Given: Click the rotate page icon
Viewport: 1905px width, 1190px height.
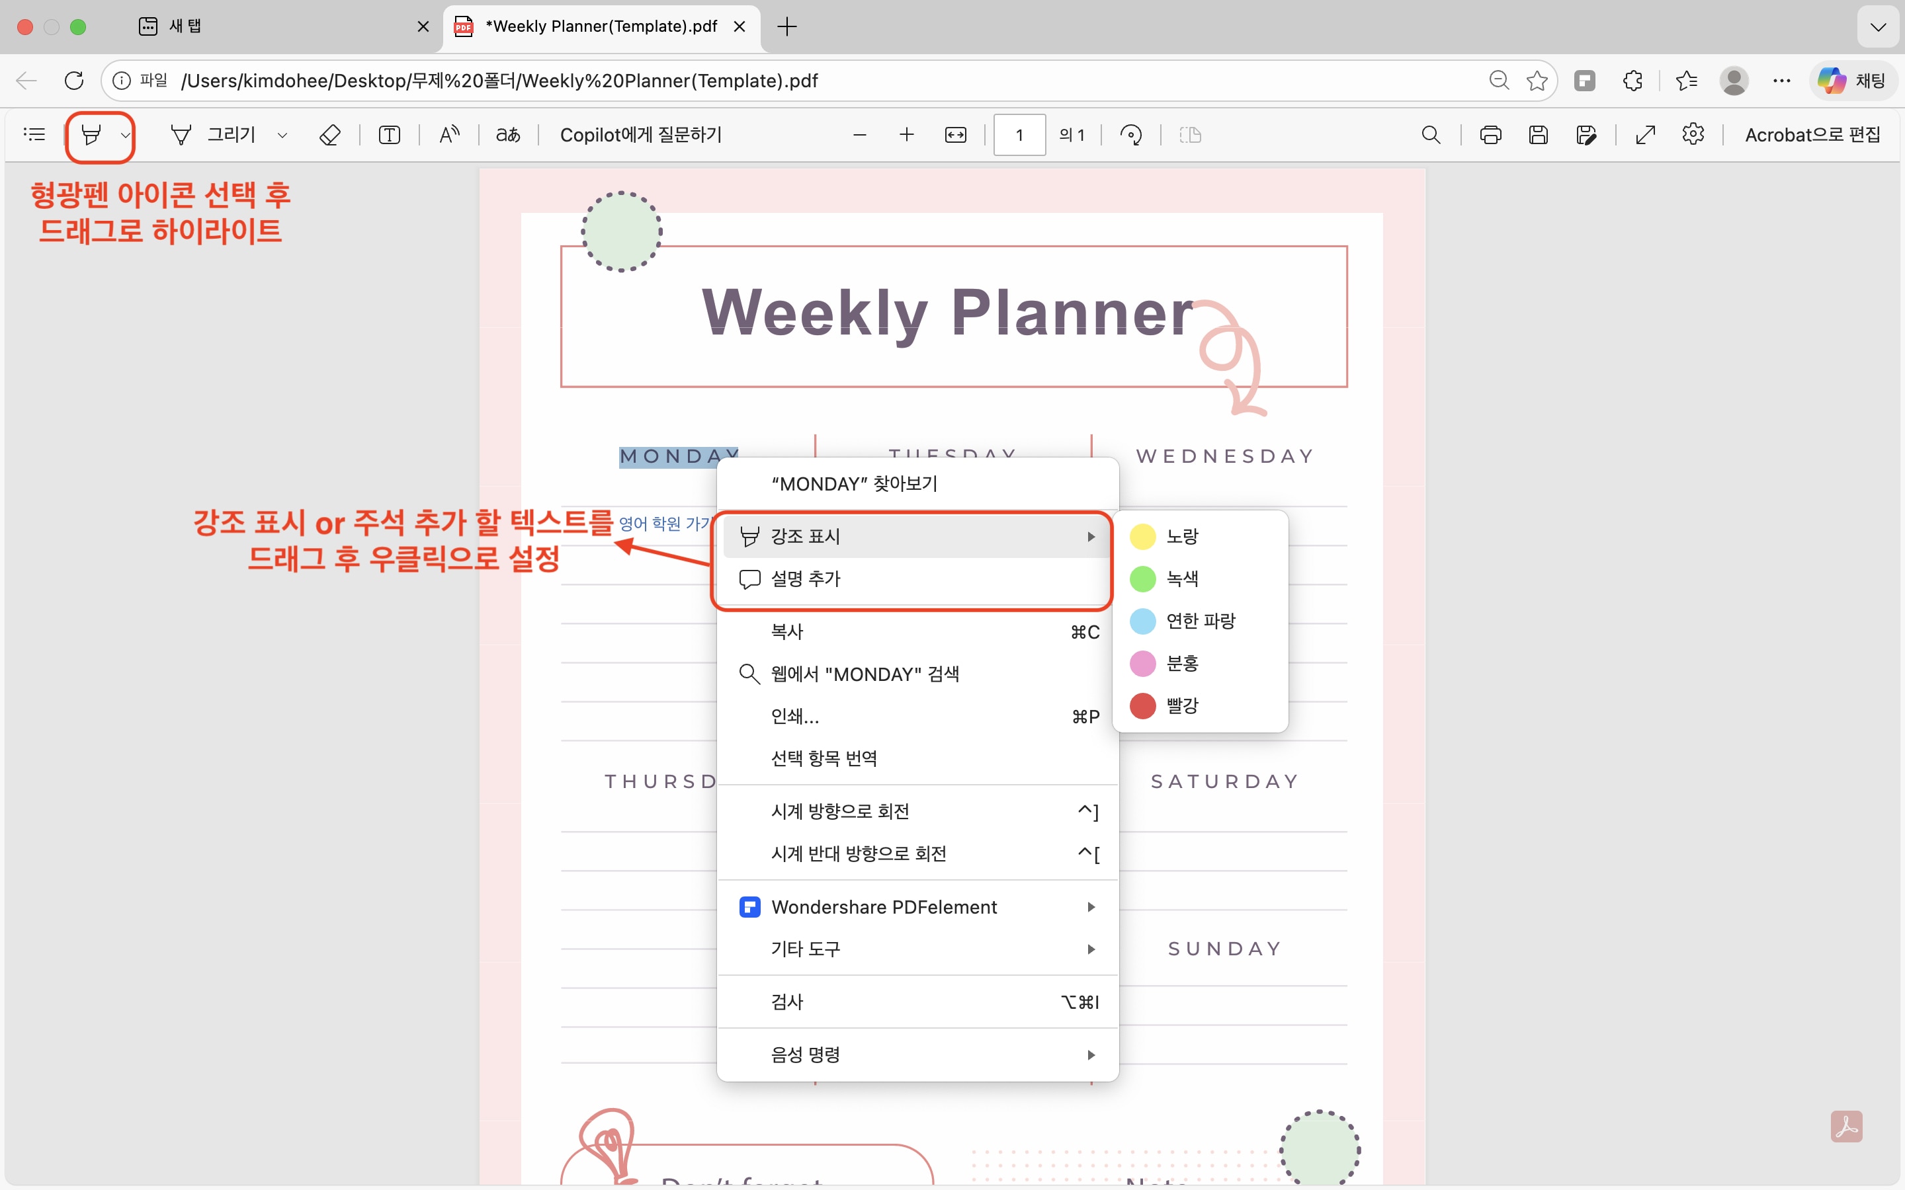Looking at the screenshot, I should coord(1131,136).
